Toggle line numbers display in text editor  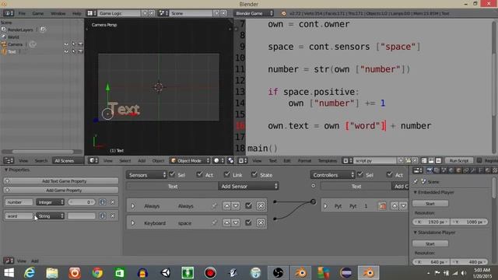424,161
